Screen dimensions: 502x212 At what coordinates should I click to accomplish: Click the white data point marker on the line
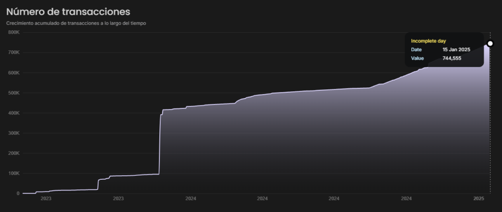pos(490,43)
